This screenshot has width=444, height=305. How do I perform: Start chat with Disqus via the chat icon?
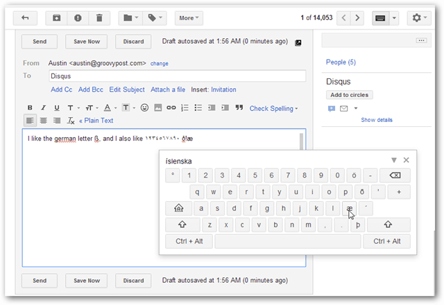point(332,108)
